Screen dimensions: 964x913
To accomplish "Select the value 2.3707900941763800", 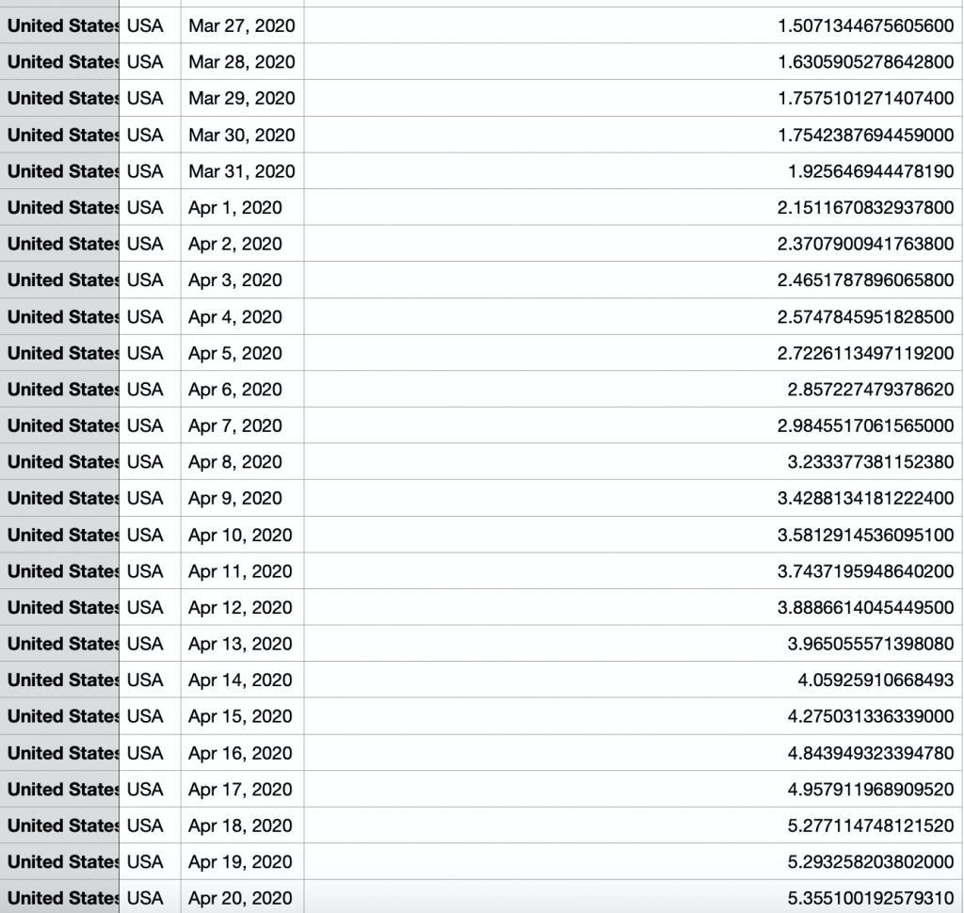I will pyautogui.click(x=865, y=244).
